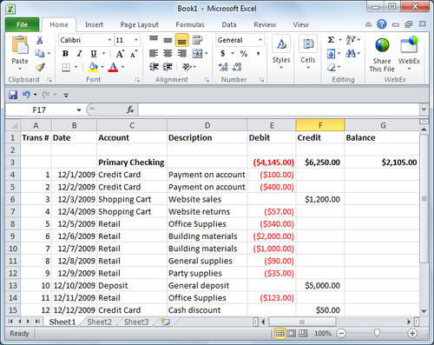Switch to the Insert tab
This screenshot has height=345, width=434.
pyautogui.click(x=94, y=24)
